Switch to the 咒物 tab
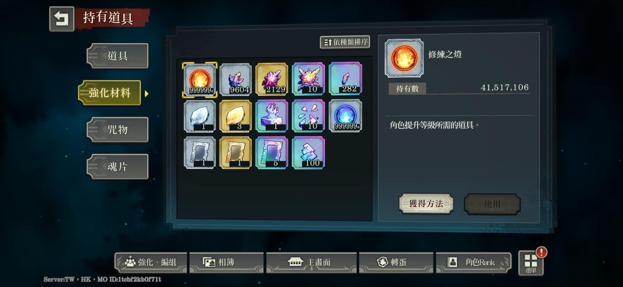Screen dimensions: 623x287 pyautogui.click(x=118, y=129)
